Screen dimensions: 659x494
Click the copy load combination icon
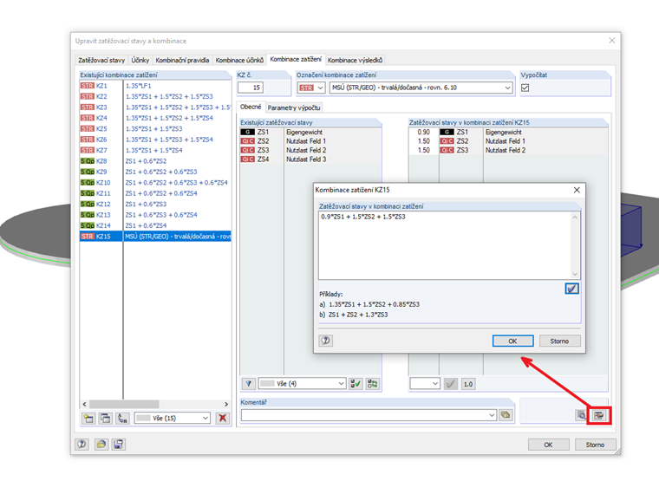coord(105,418)
